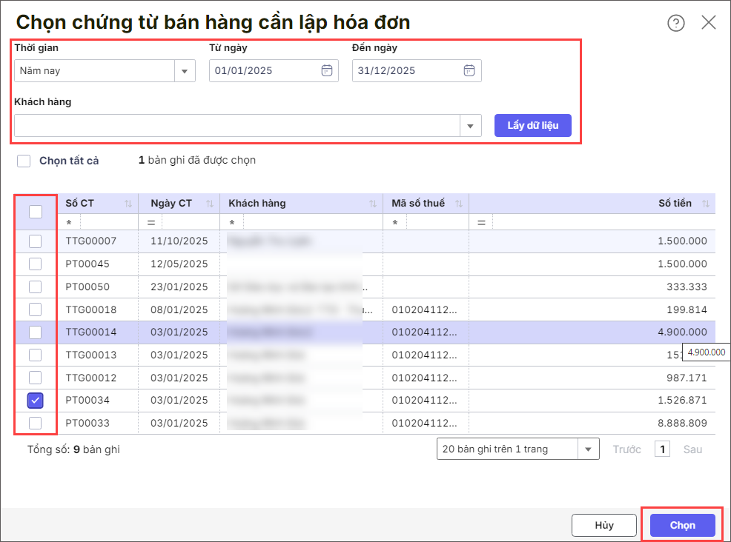Confirm with the Chọn button
Viewport: 731px width, 542px height.
[682, 525]
